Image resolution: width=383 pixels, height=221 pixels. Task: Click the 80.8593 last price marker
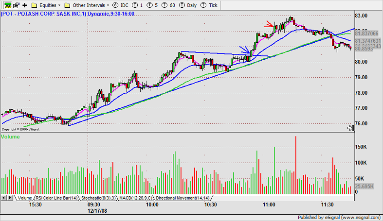coord(364,49)
